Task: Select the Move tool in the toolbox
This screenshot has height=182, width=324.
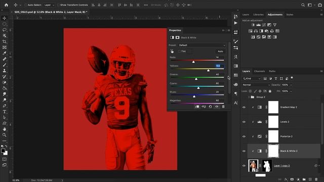Action: (x=5, y=18)
